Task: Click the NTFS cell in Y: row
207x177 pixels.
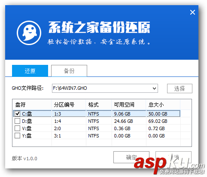Action: pos(94,136)
